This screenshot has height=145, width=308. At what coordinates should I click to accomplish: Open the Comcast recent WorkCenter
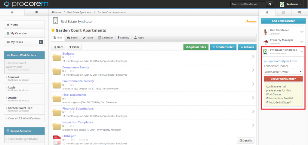[24, 79]
